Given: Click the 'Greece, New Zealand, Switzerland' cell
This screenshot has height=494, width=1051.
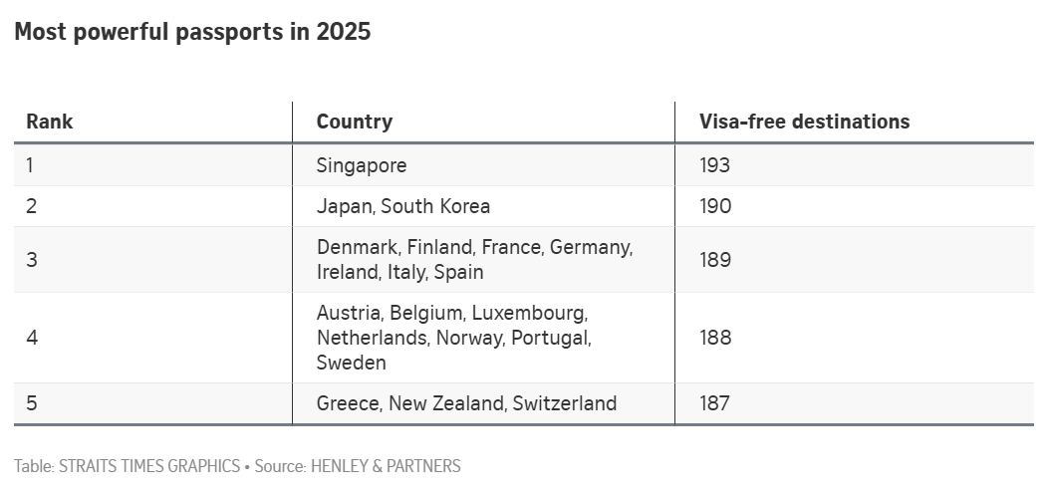Looking at the screenshot, I should (x=466, y=403).
